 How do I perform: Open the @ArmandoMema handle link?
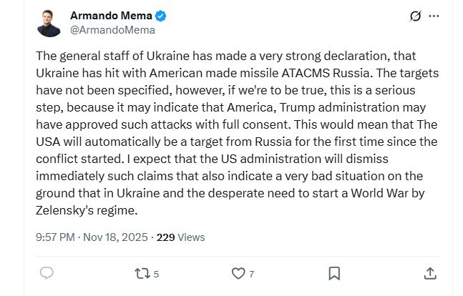click(112, 30)
